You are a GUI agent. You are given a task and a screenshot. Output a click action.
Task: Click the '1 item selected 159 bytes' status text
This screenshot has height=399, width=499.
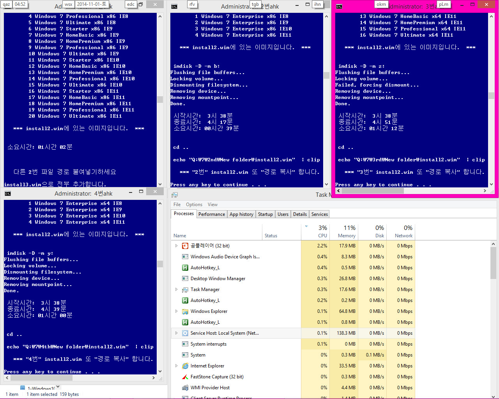[x=53, y=394]
